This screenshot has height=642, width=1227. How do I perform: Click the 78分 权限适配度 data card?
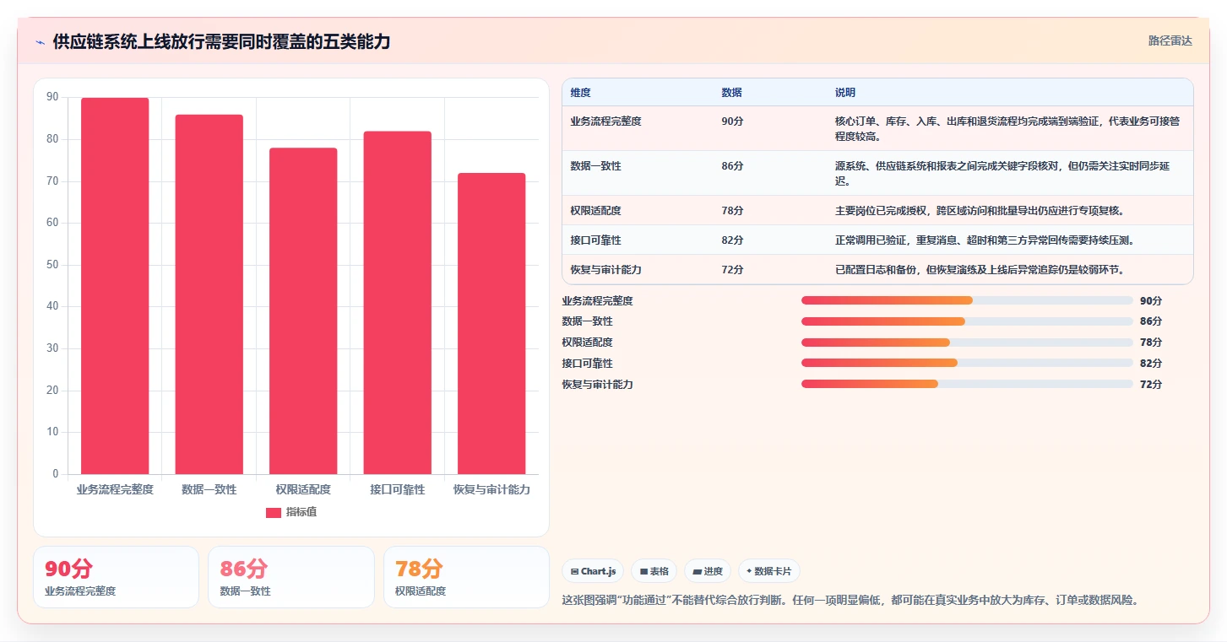[466, 577]
